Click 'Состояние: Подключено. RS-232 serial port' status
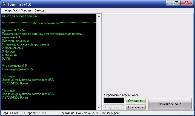The height and width of the screenshot is (116, 195). point(89,113)
